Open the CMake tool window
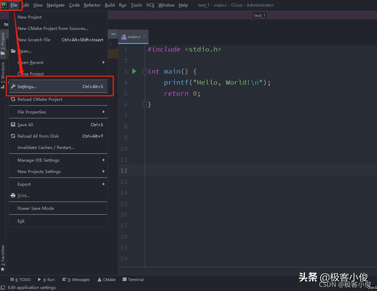Image resolution: width=377 pixels, height=291 pixels. click(x=107, y=279)
